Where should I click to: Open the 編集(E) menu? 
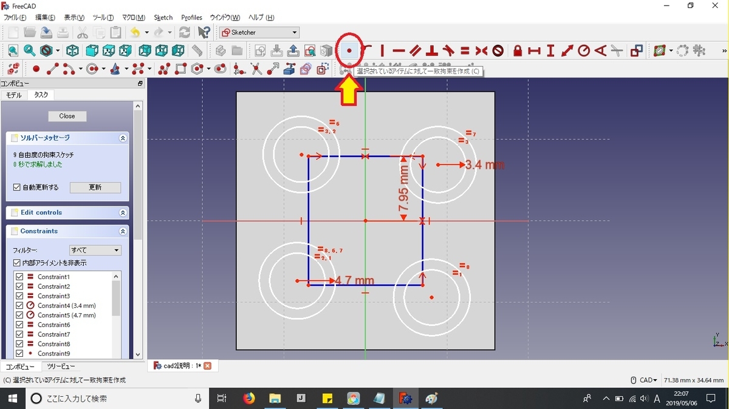45,18
